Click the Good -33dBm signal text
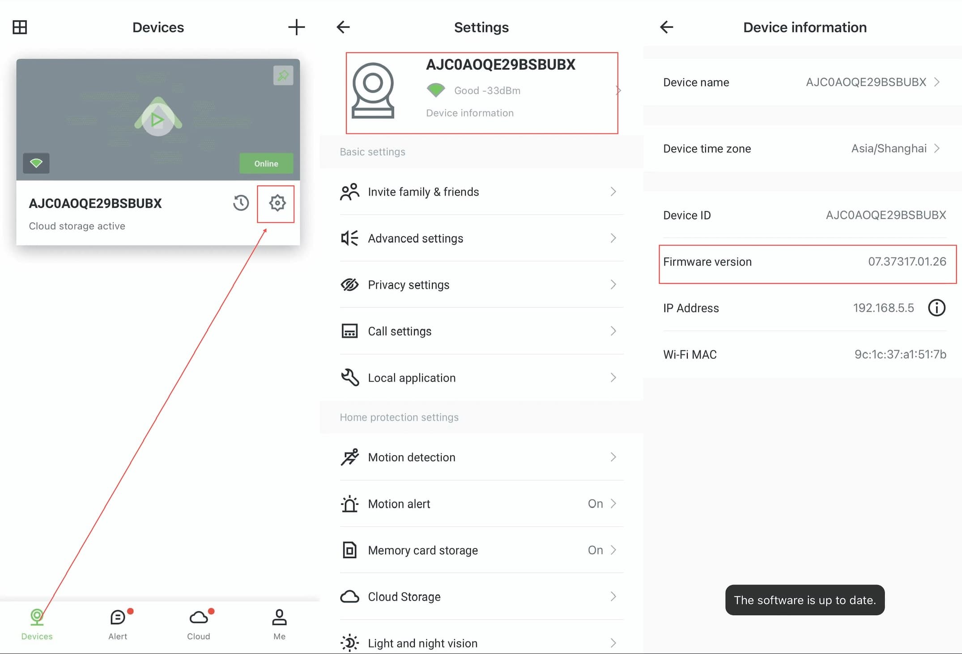 pos(487,91)
